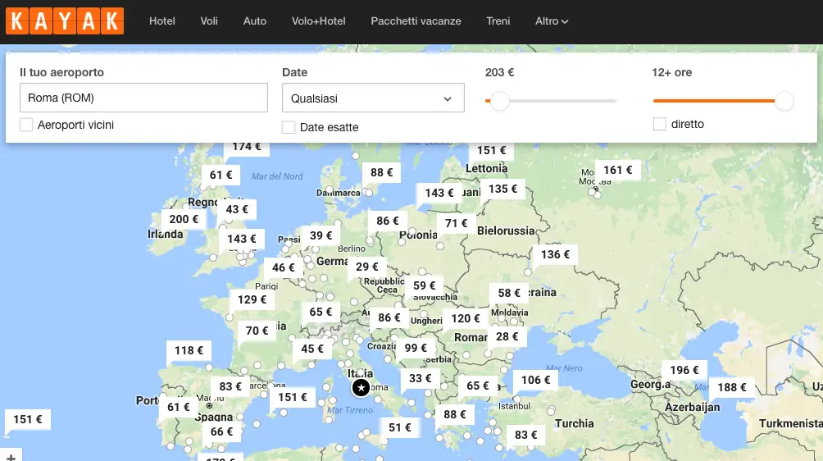Pick the 51 € price tag
823x461 pixels.
point(399,427)
